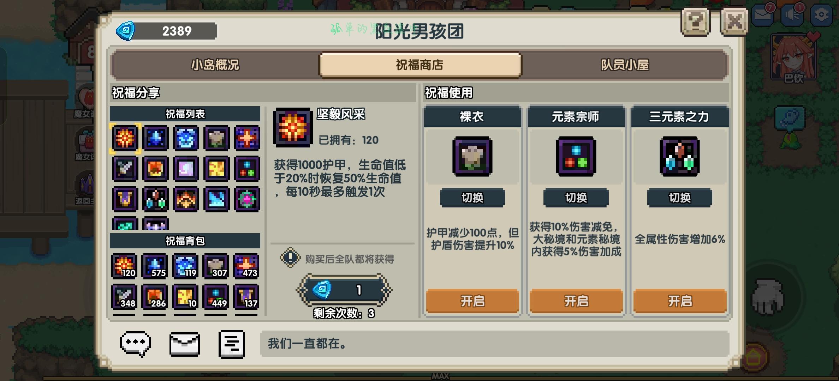Select the three-color elements blessing icon
This screenshot has width=839, height=381.
pos(247,169)
